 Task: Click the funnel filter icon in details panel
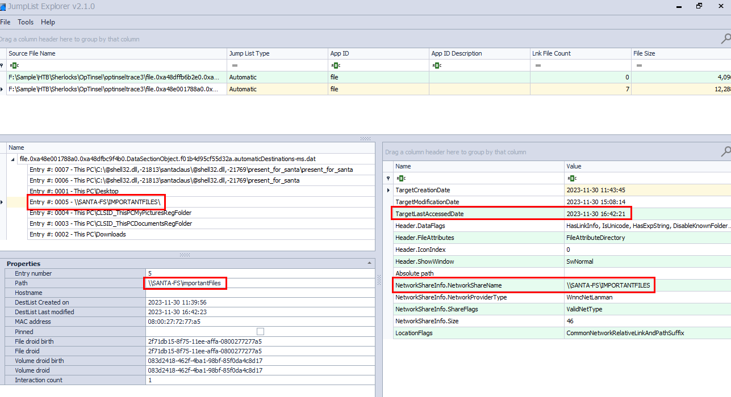coord(389,178)
